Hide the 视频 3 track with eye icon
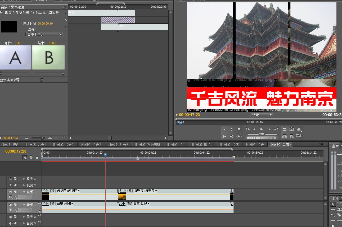342x227 pixels. pos(11,179)
